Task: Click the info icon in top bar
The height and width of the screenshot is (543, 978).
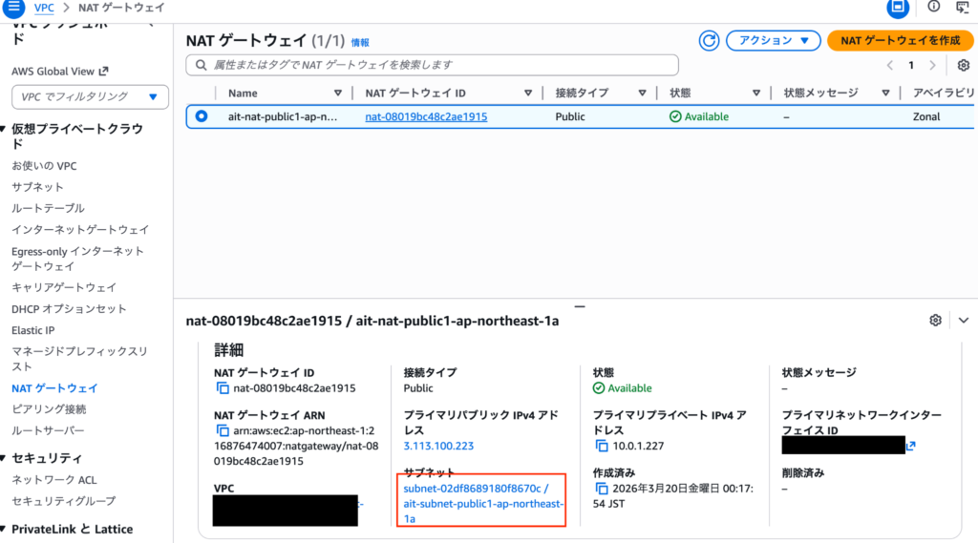Action: tap(933, 7)
